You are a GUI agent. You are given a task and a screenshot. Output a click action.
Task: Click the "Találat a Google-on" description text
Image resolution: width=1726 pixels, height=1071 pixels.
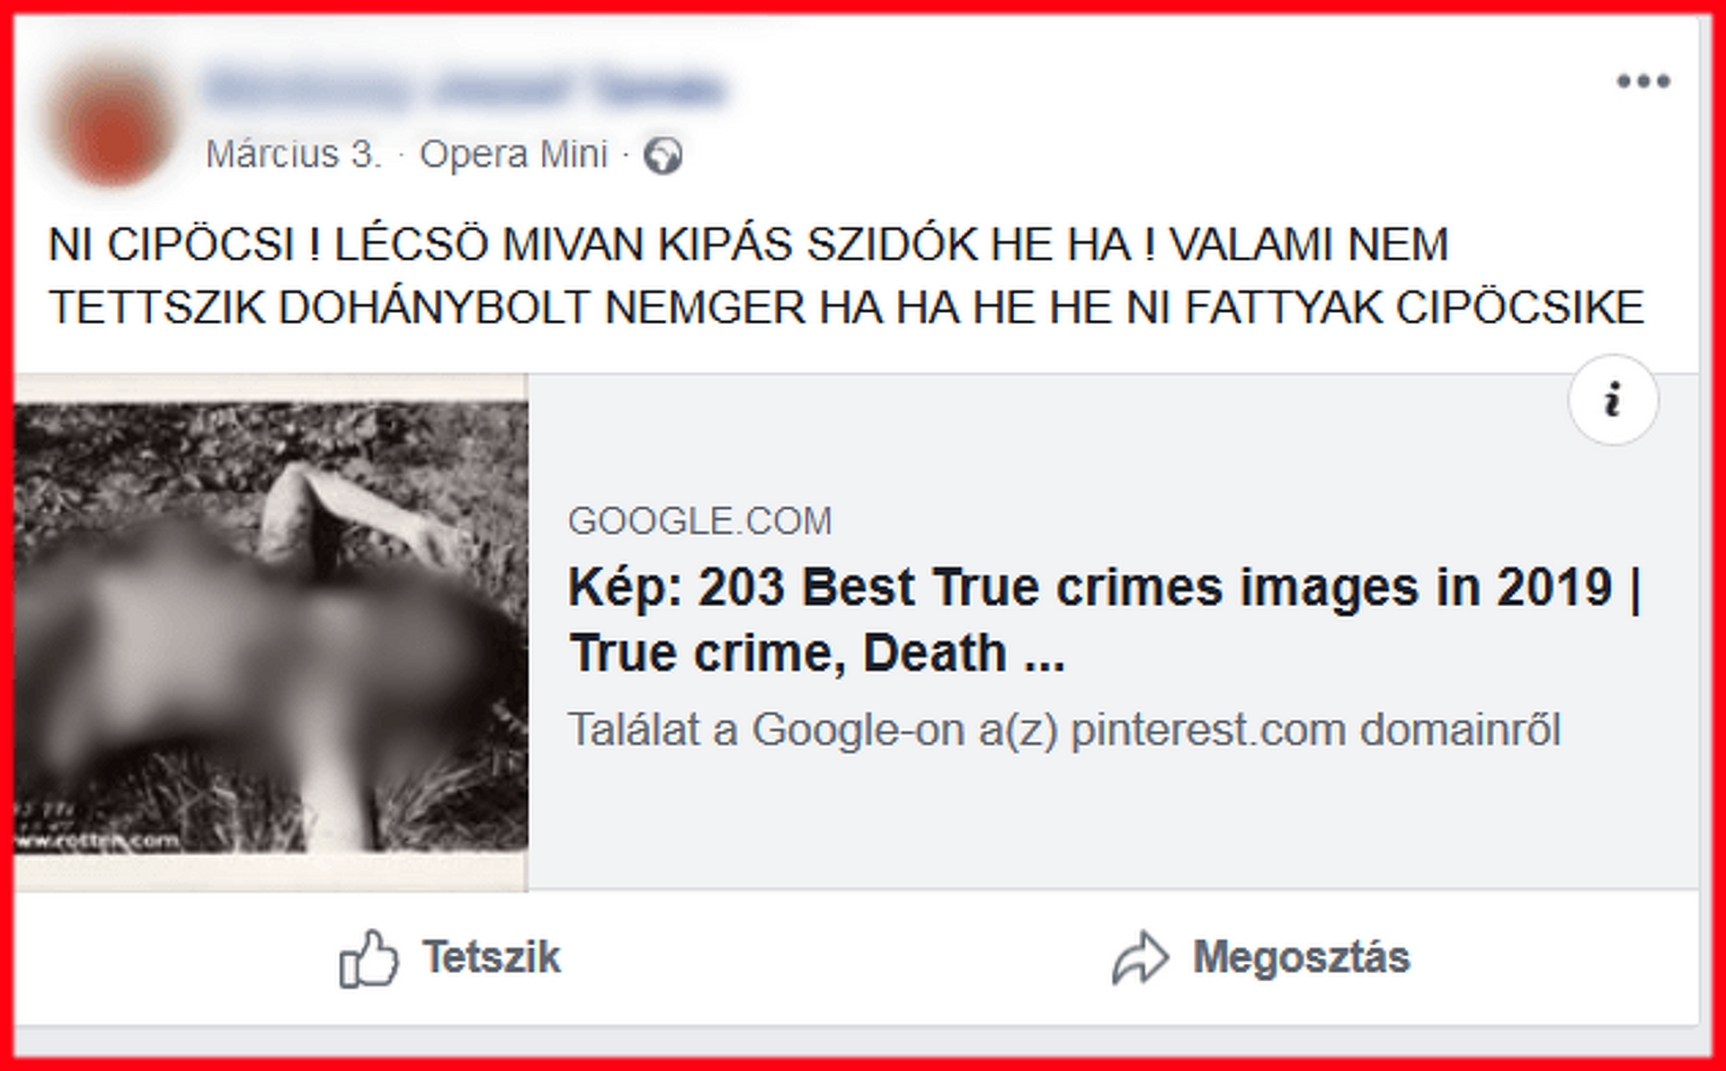pyautogui.click(x=1064, y=729)
